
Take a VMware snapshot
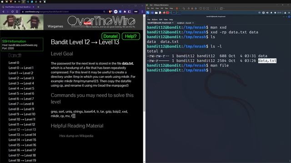189,8
